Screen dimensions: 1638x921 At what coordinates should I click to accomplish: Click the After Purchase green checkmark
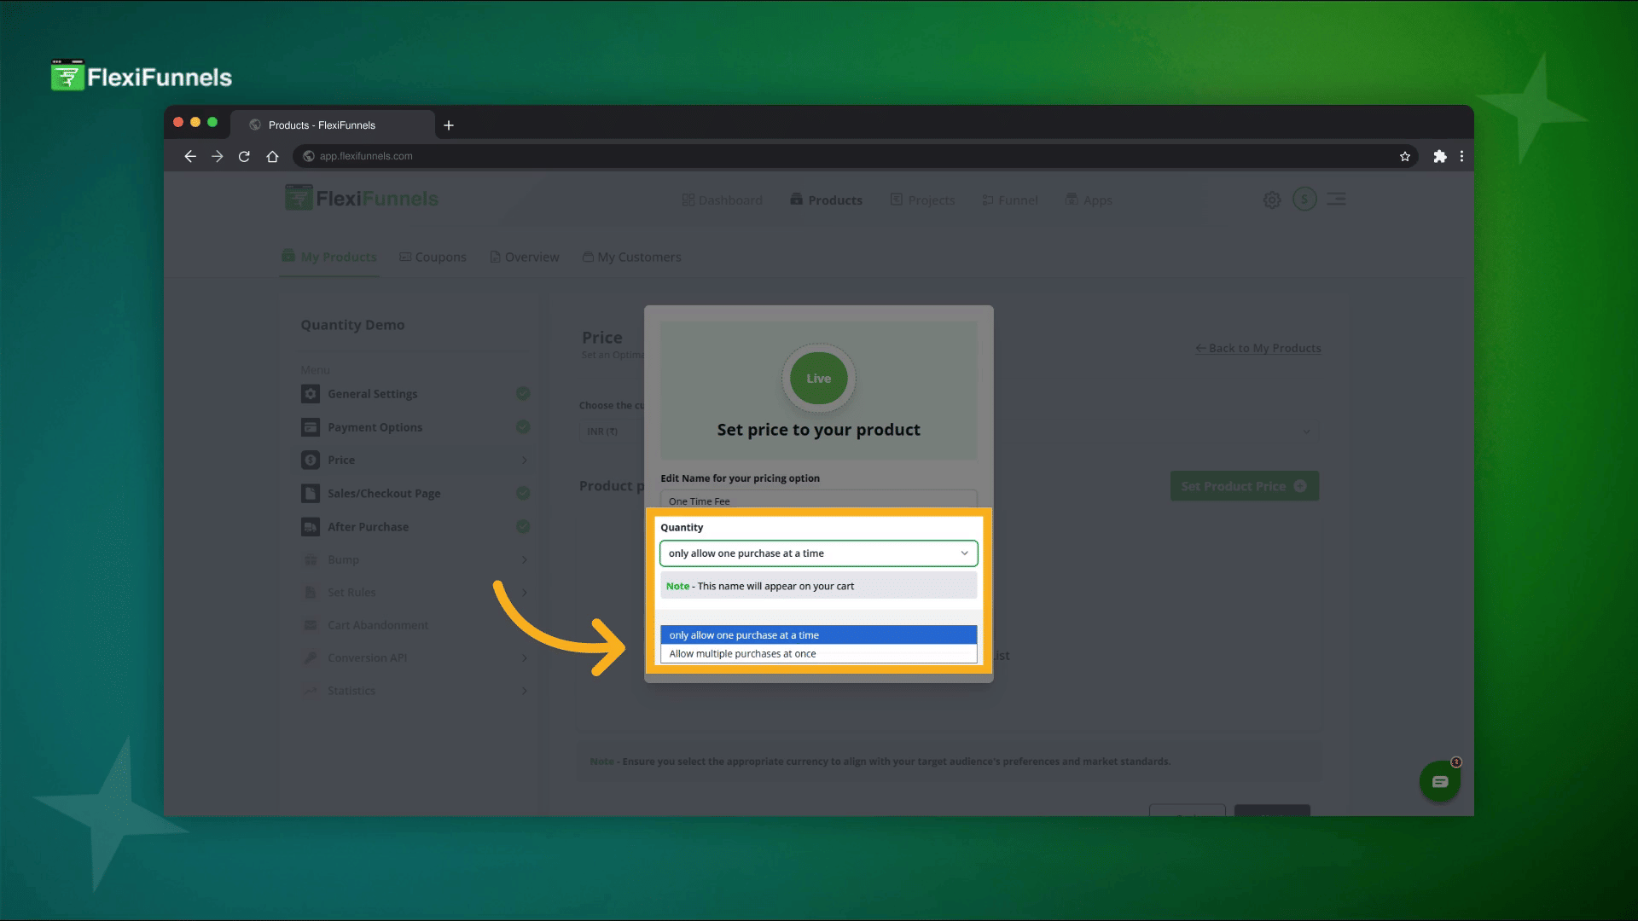point(523,526)
